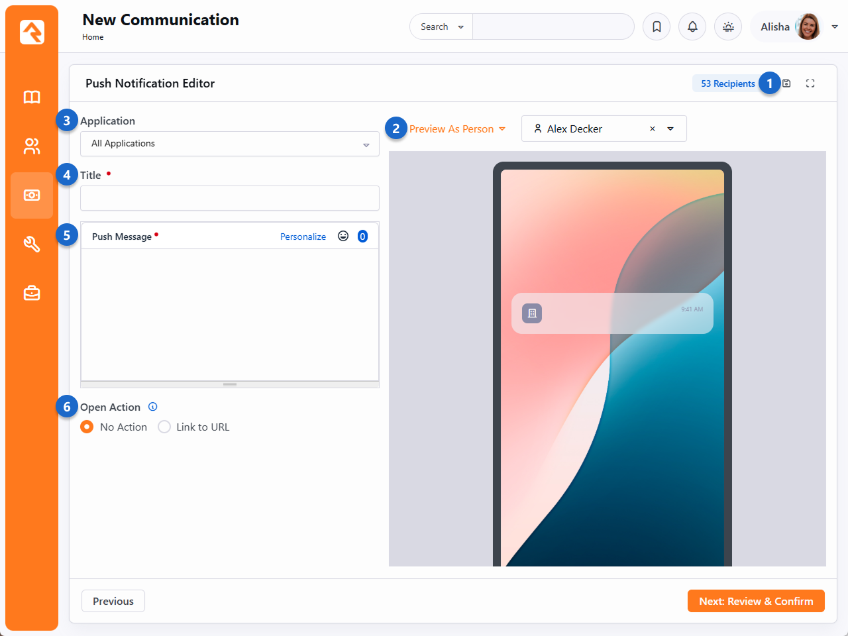Open the People section in the sidebar
This screenshot has height=636, width=848.
[x=32, y=146]
